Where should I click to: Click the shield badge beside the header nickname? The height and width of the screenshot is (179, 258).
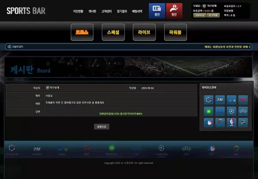point(204,6)
